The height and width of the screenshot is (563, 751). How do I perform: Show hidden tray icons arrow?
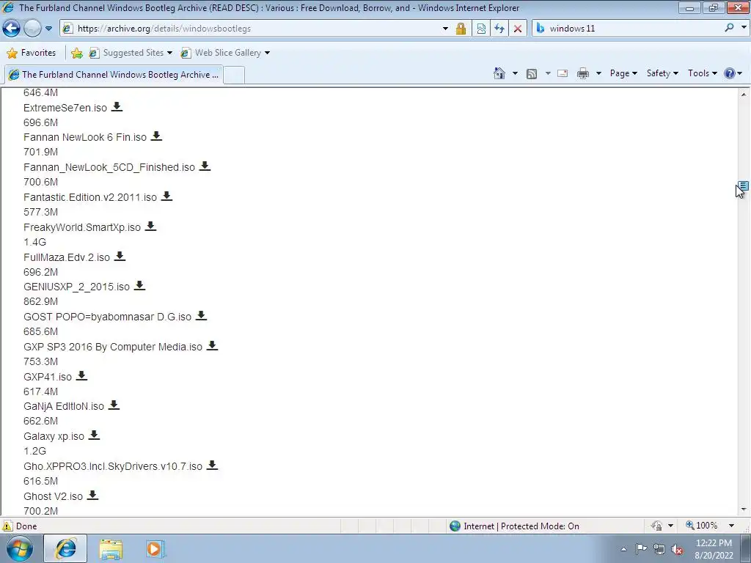tap(623, 549)
